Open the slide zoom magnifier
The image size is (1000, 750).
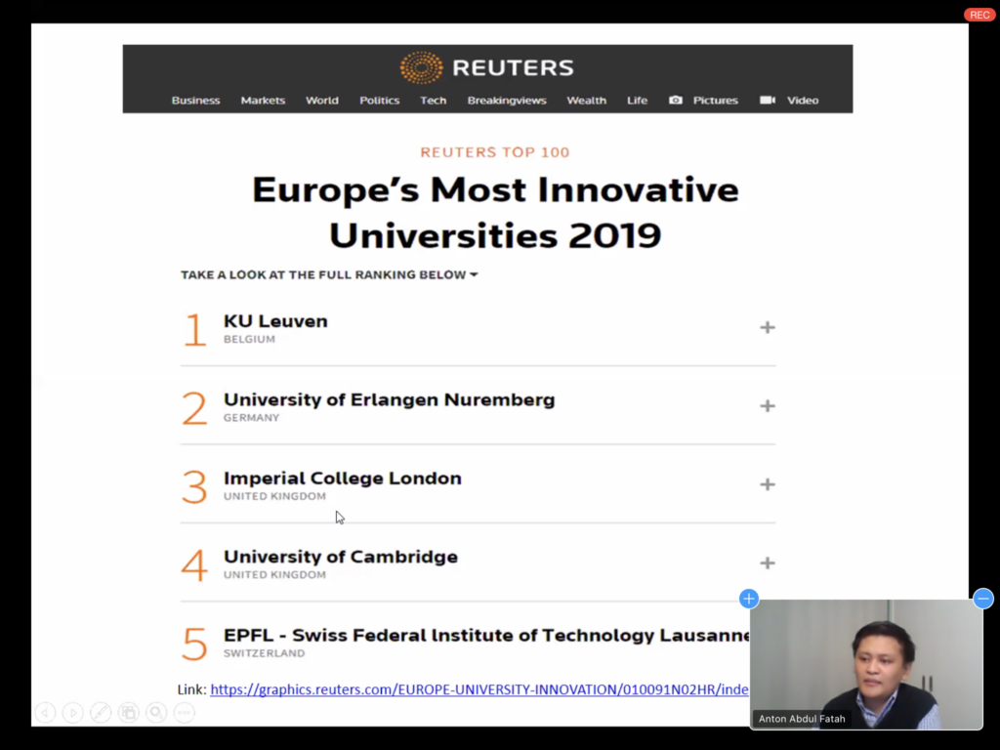coord(156,712)
